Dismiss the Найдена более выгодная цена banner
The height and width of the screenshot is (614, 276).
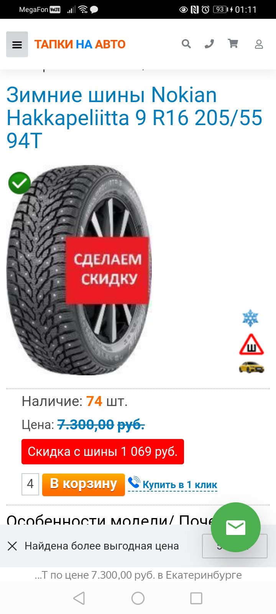pos(12,546)
